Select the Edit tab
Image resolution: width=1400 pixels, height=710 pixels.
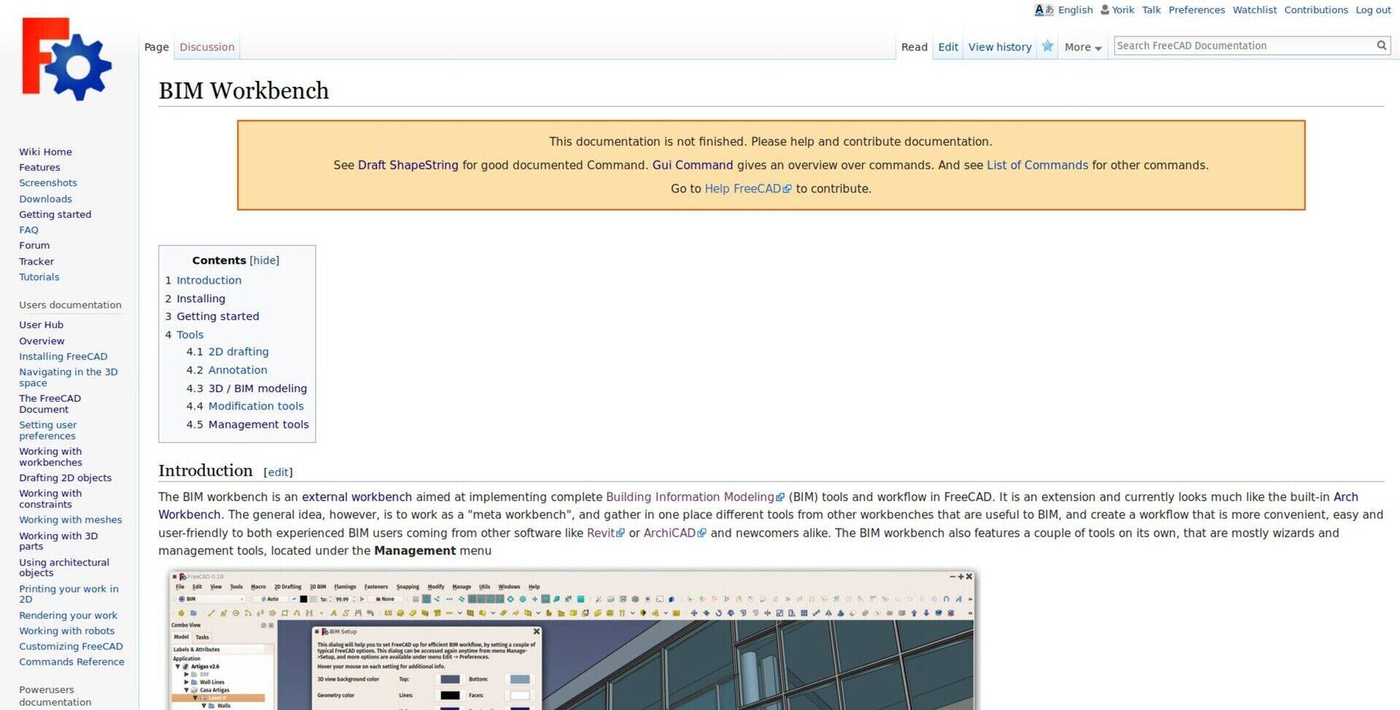[x=947, y=47]
